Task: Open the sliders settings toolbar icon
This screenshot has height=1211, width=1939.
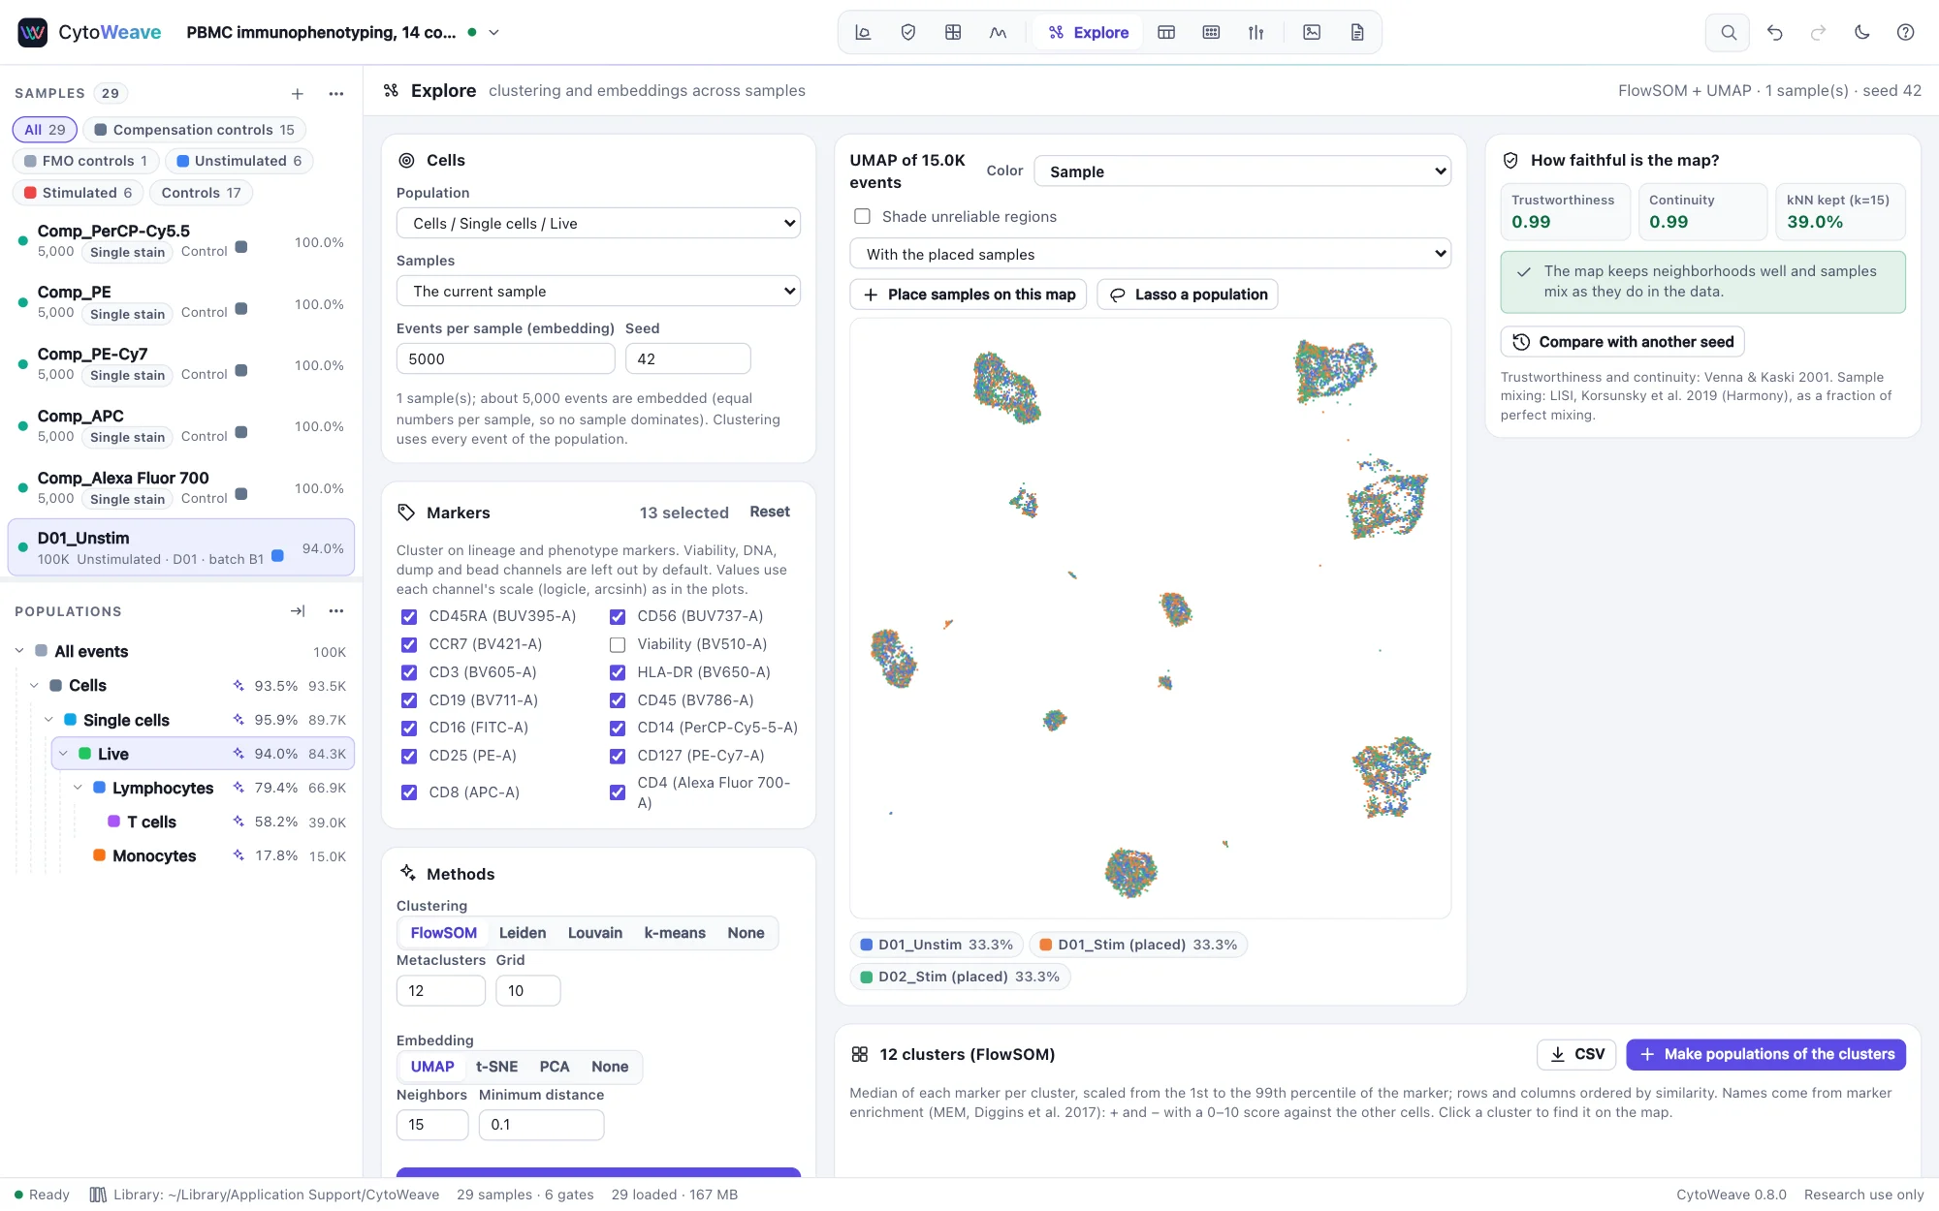Action: [x=1256, y=32]
